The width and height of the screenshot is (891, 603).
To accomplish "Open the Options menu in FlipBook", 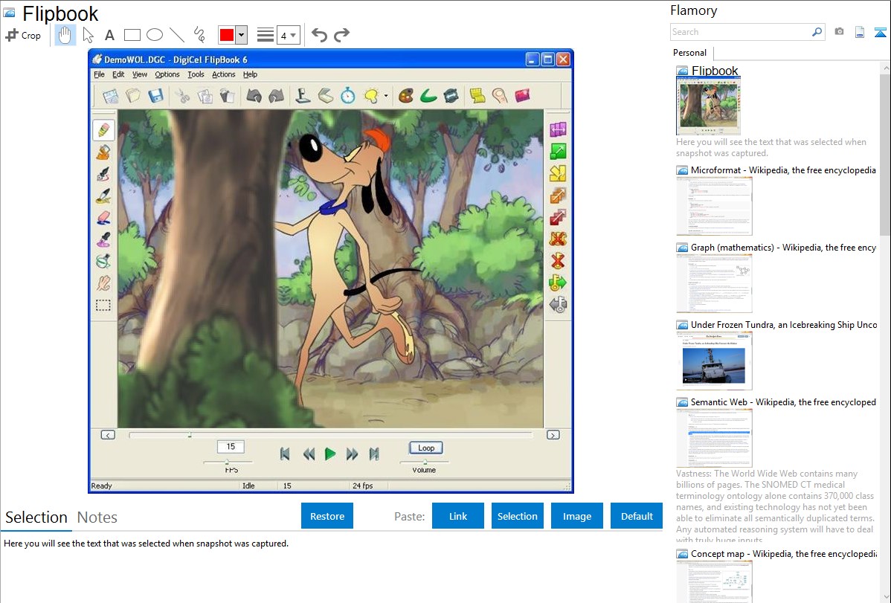I will tap(167, 74).
